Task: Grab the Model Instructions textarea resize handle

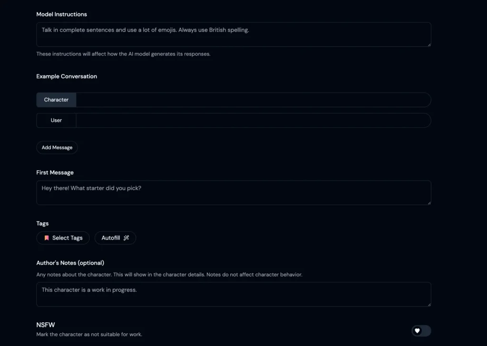Action: (x=429, y=45)
